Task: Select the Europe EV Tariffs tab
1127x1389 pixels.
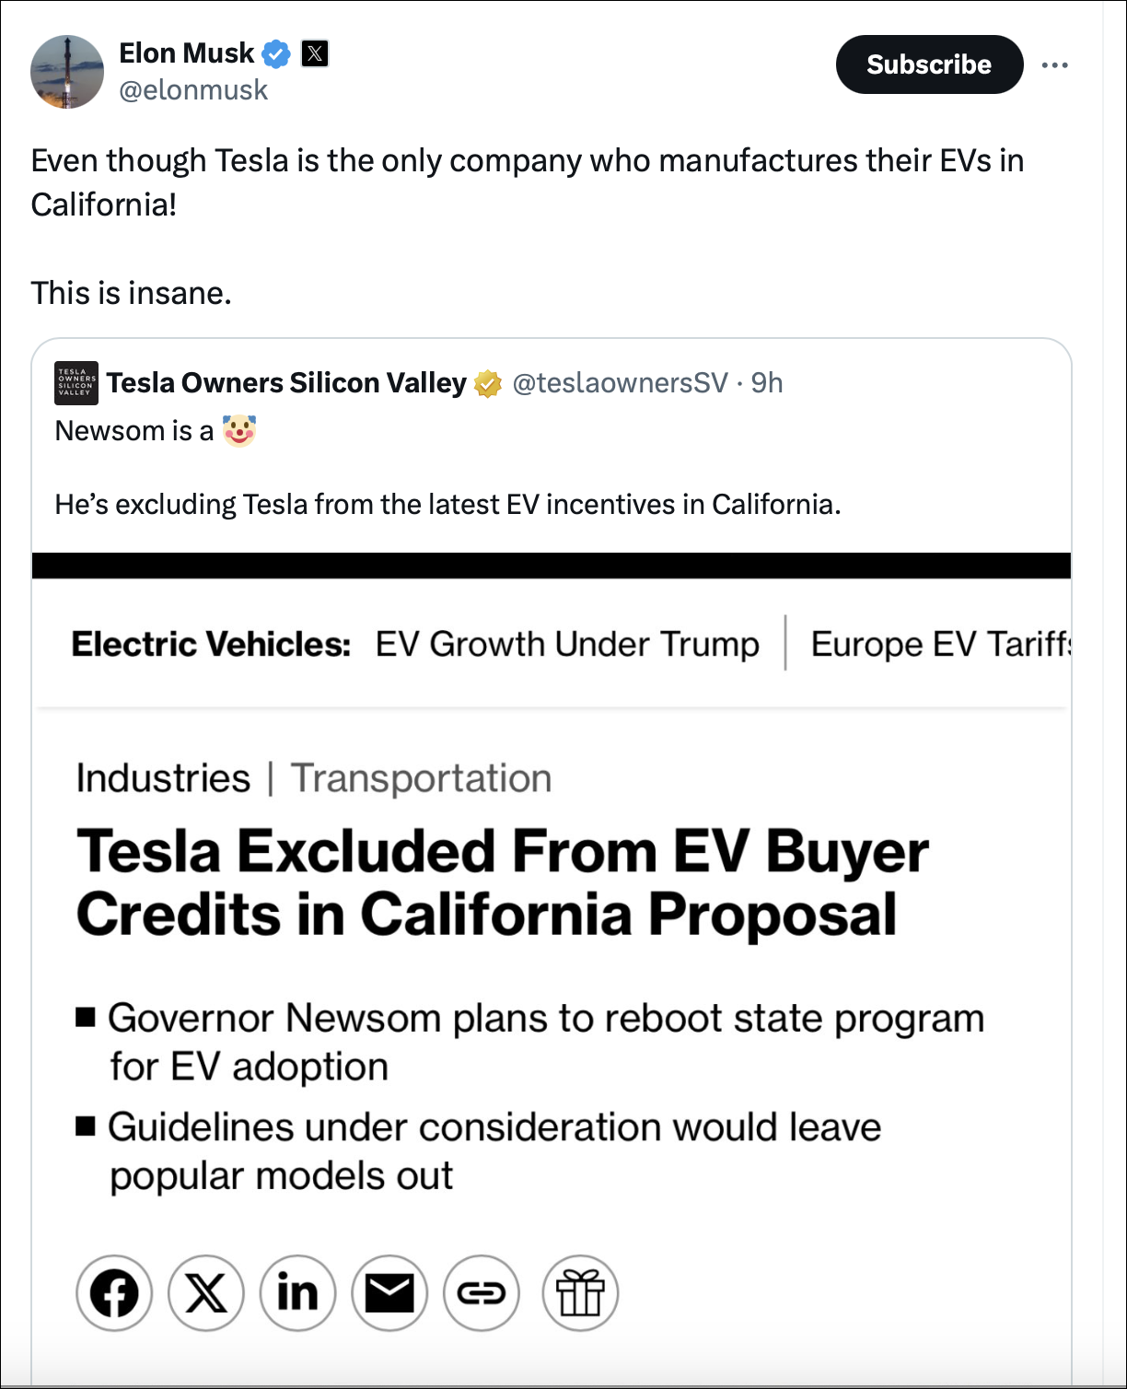Action: pos(940,645)
